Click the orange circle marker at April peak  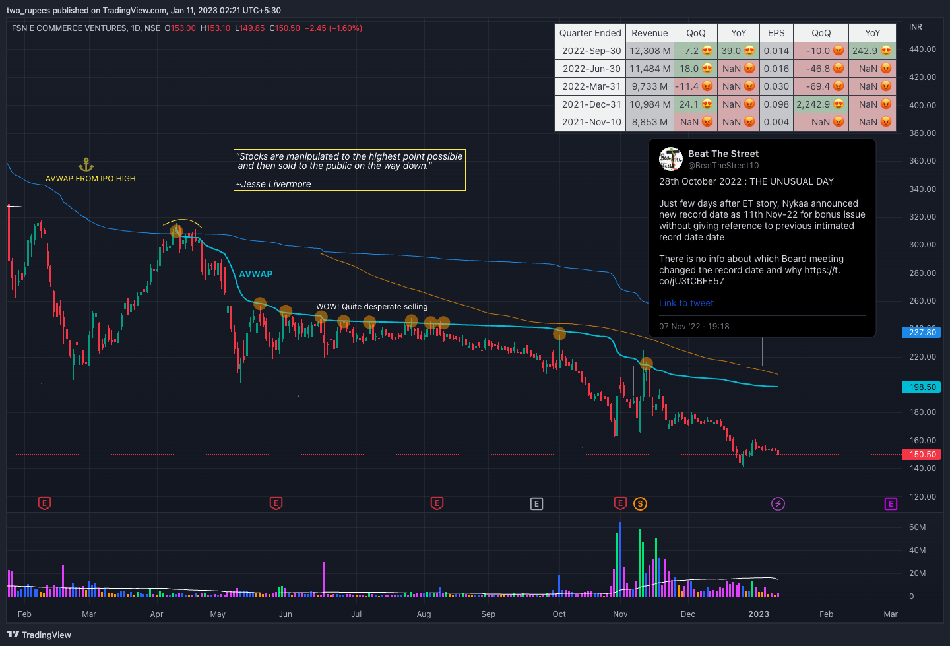coord(176,231)
